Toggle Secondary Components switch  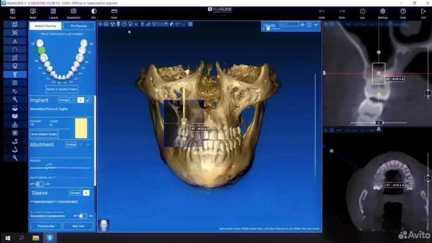pyautogui.click(x=83, y=216)
